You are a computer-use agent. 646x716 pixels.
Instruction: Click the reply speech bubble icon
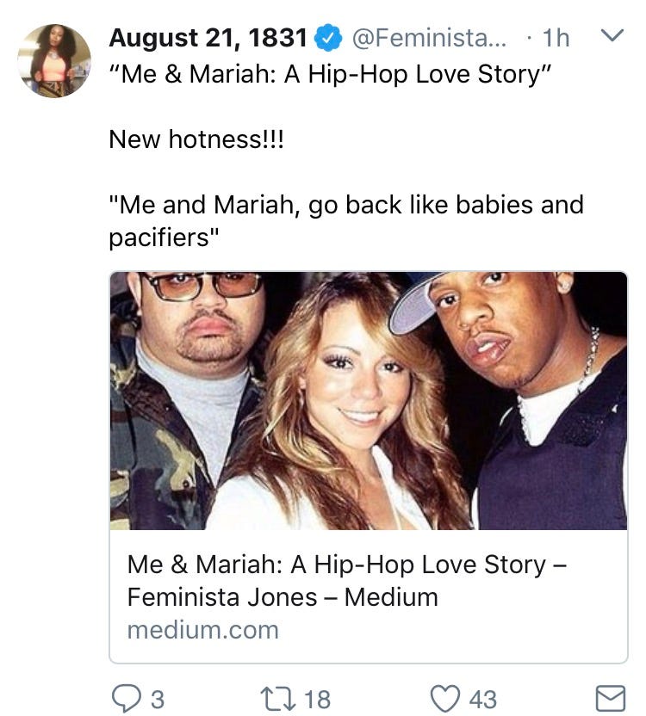pyautogui.click(x=127, y=698)
